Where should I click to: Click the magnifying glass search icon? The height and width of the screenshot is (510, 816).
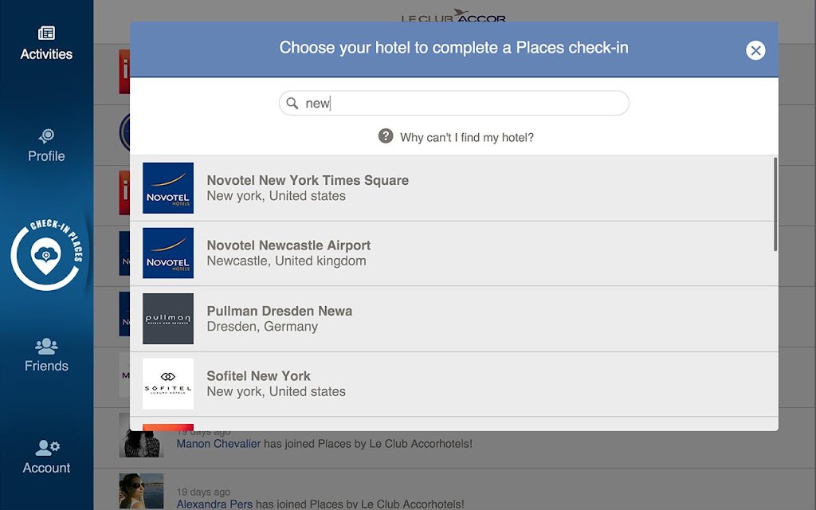click(292, 103)
